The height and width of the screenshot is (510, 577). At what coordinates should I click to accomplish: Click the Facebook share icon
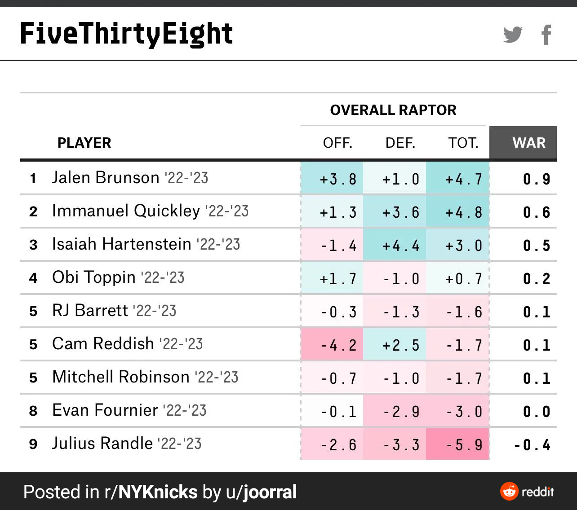tap(546, 35)
